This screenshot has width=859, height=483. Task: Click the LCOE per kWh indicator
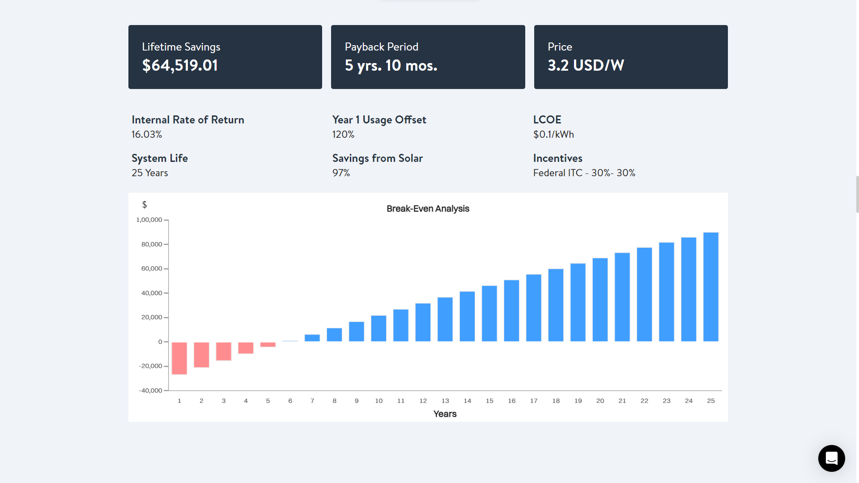pyautogui.click(x=554, y=135)
